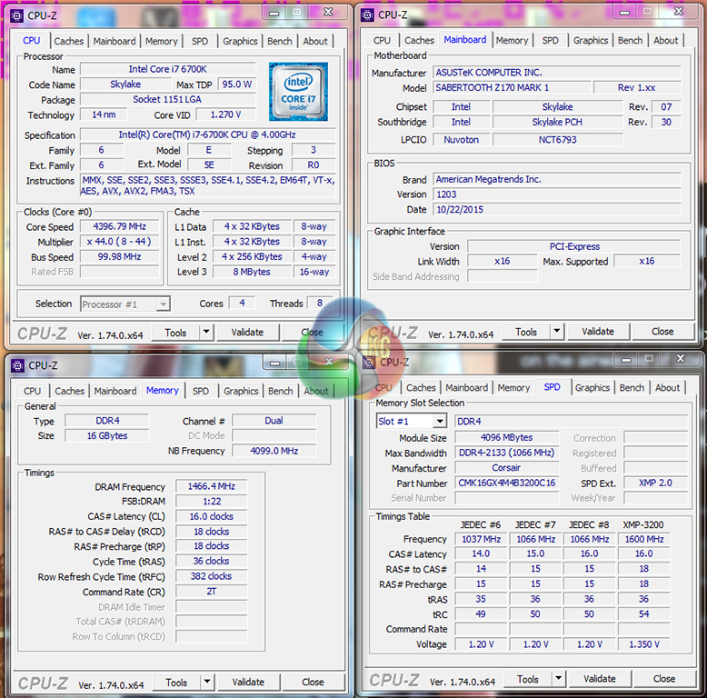Open About tab in the Mainboard window
The width and height of the screenshot is (707, 698).
[x=665, y=40]
